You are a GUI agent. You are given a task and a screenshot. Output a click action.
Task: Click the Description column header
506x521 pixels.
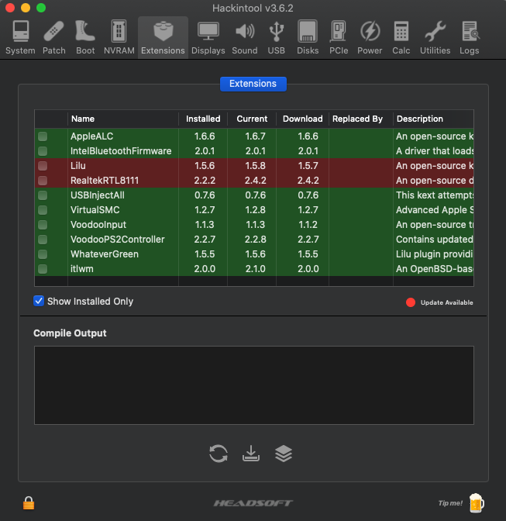tap(433, 119)
